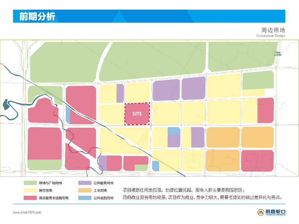
Task: Click the dark teal lake shape on river
Action: point(6,104)
